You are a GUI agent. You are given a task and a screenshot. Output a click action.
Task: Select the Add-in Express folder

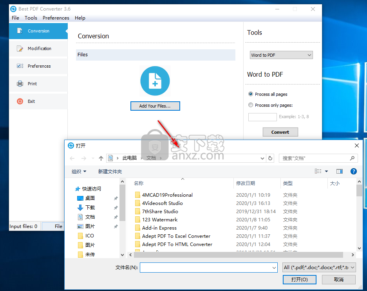(159, 228)
